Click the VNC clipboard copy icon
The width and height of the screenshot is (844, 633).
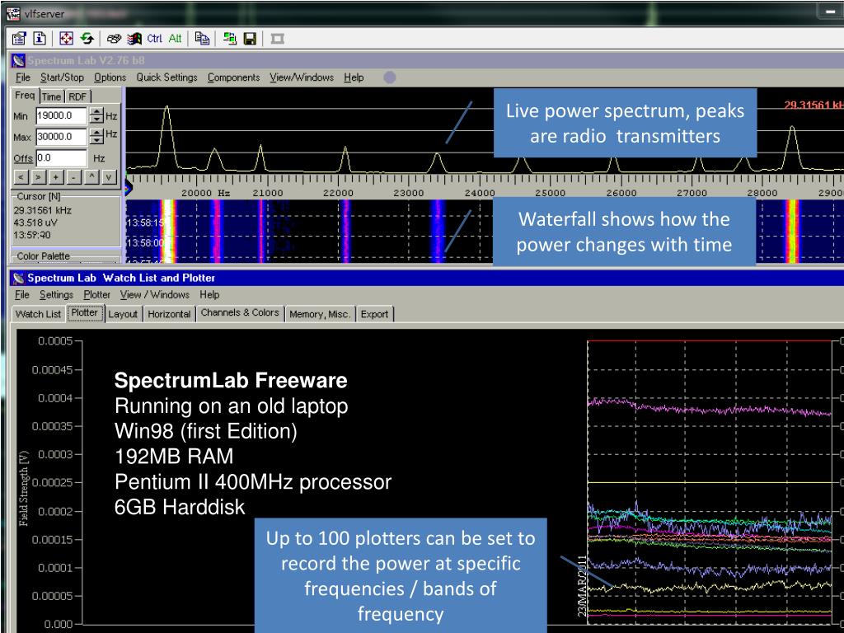point(202,39)
